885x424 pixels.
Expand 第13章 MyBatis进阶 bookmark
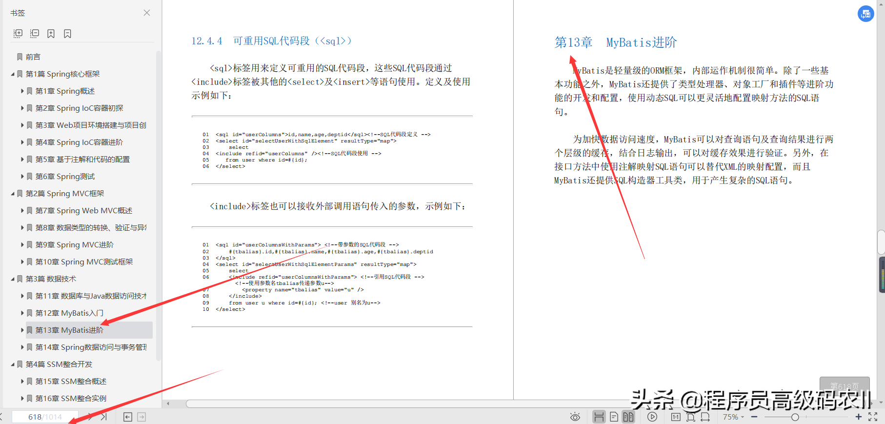pos(22,330)
